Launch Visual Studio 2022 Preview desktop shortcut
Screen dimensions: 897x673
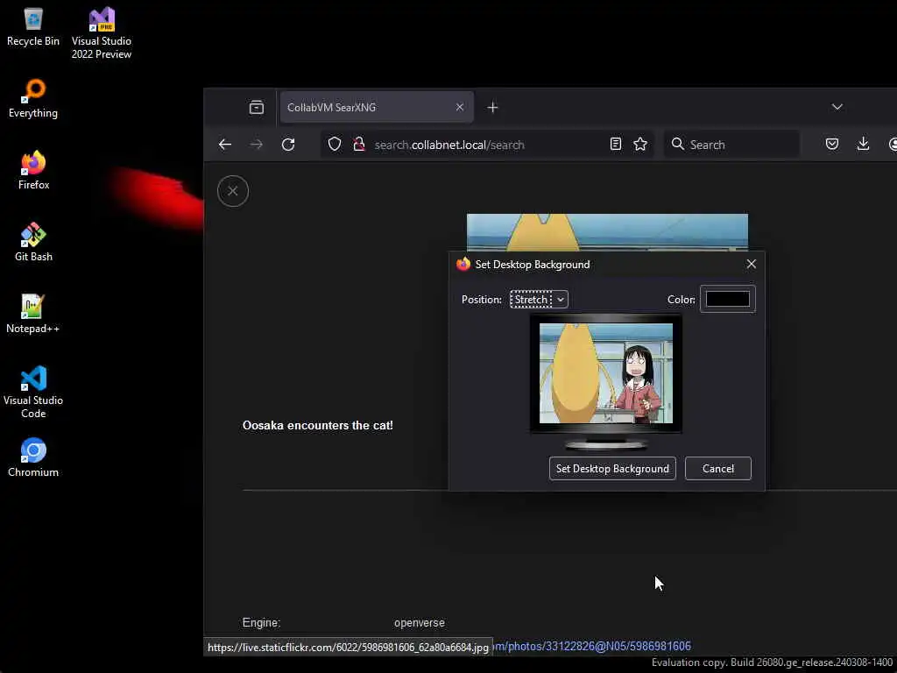click(102, 33)
